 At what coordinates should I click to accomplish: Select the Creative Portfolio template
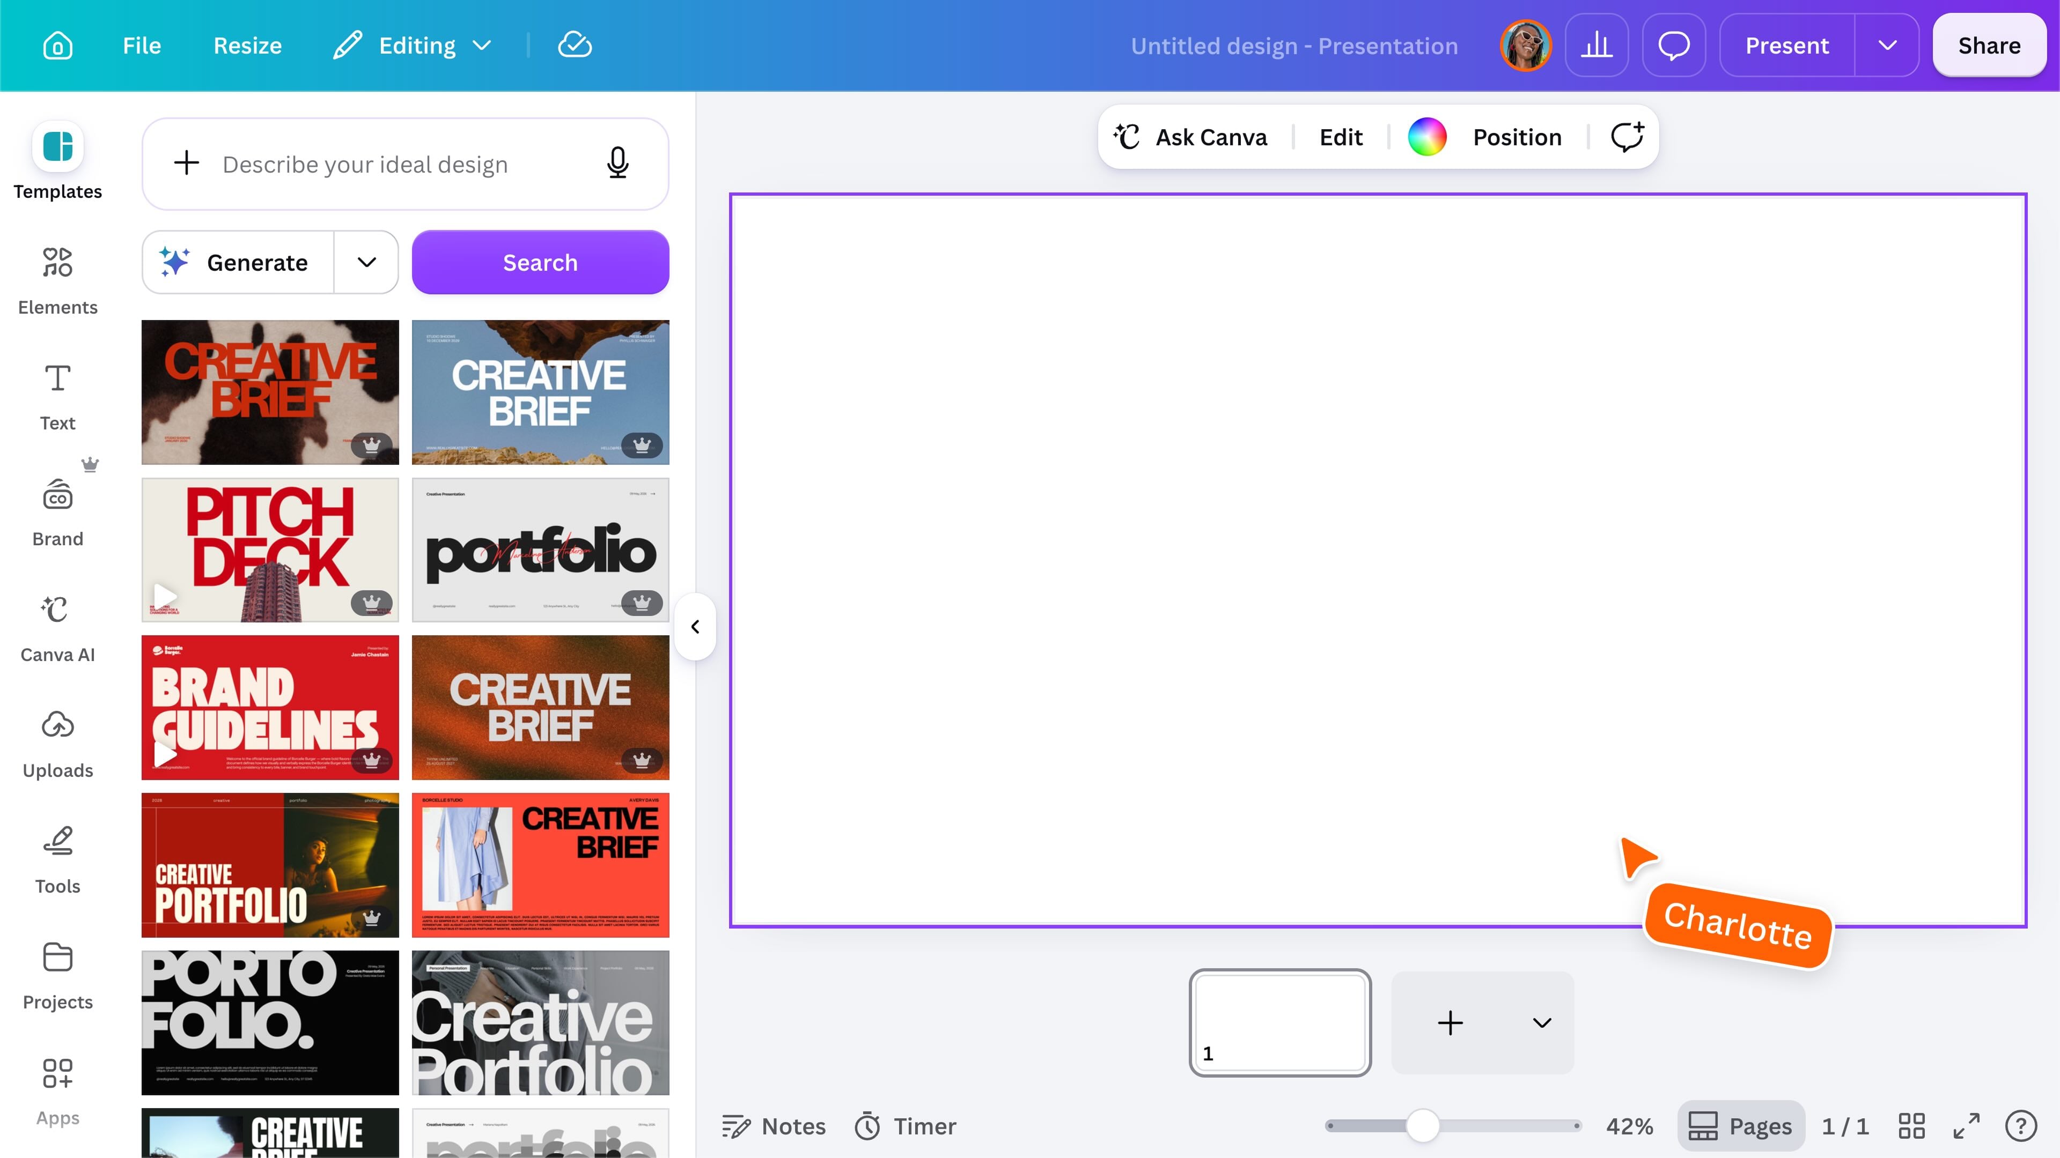[x=269, y=865]
